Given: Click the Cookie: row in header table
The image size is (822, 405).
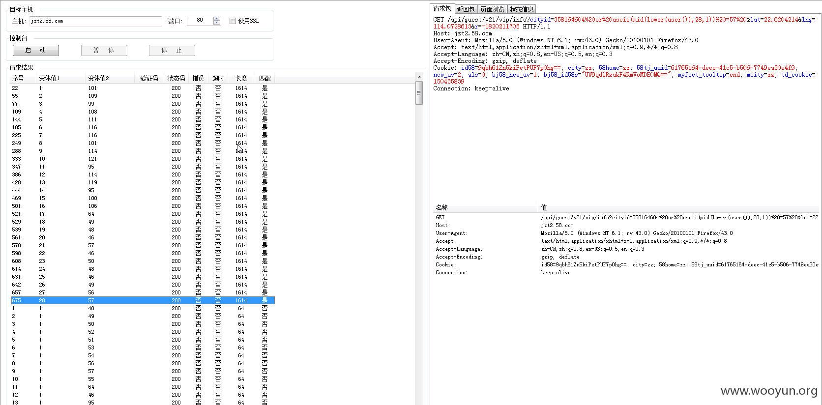Looking at the screenshot, I should click(x=627, y=264).
